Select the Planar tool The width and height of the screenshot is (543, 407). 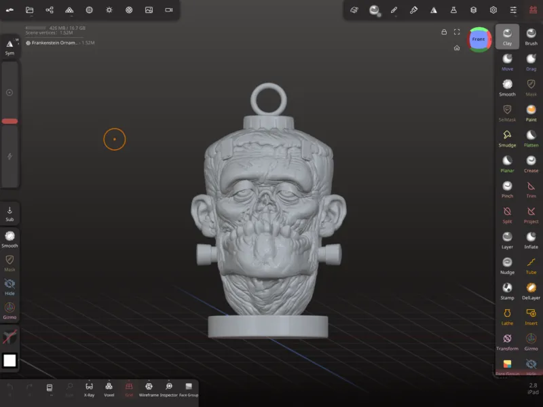(507, 164)
